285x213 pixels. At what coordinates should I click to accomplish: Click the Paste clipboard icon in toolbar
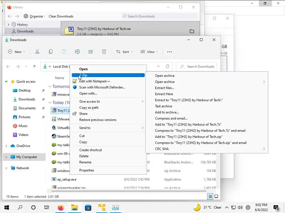point(64,52)
